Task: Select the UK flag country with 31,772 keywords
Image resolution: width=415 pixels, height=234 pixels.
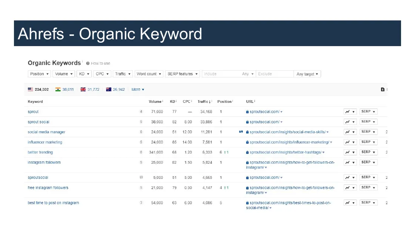Action: click(90, 90)
